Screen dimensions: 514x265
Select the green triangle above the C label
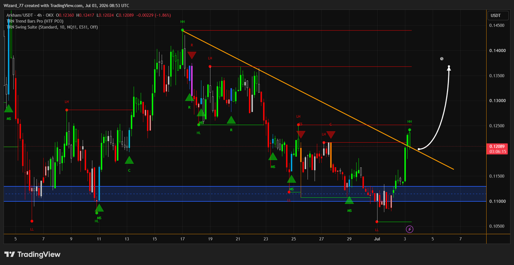pos(129,160)
